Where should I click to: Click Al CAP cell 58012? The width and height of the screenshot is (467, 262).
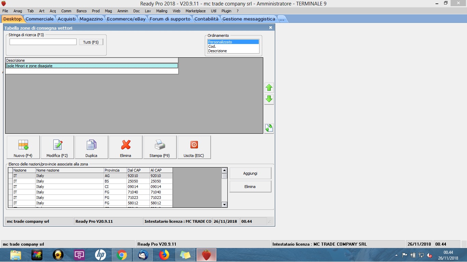(x=161, y=203)
